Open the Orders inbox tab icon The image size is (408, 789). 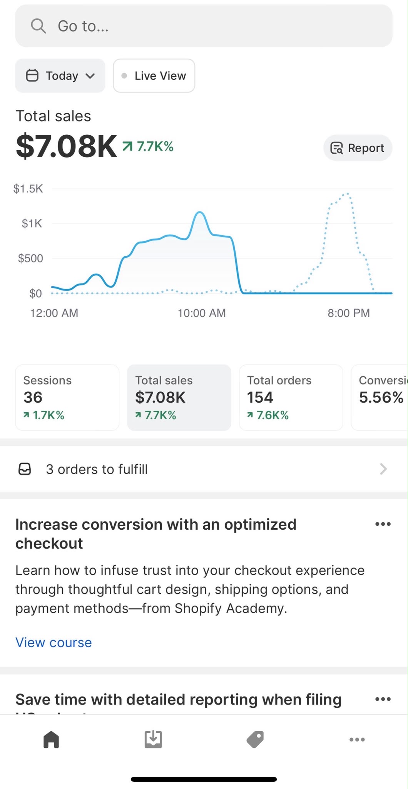click(153, 739)
